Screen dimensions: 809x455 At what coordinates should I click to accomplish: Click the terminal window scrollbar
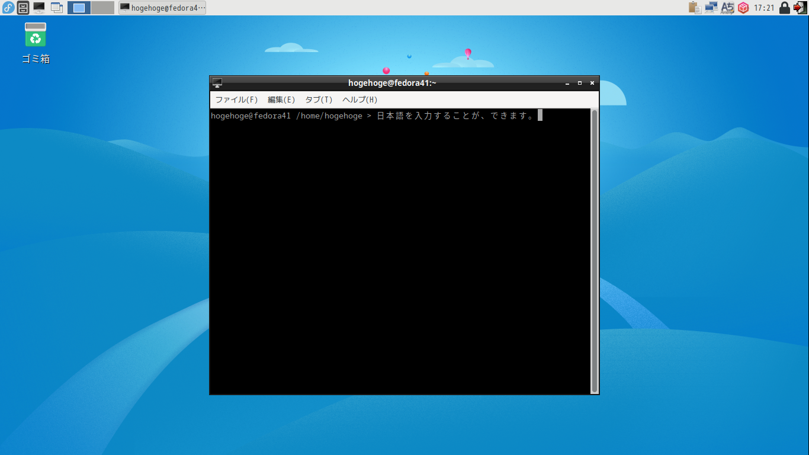pyautogui.click(x=594, y=249)
